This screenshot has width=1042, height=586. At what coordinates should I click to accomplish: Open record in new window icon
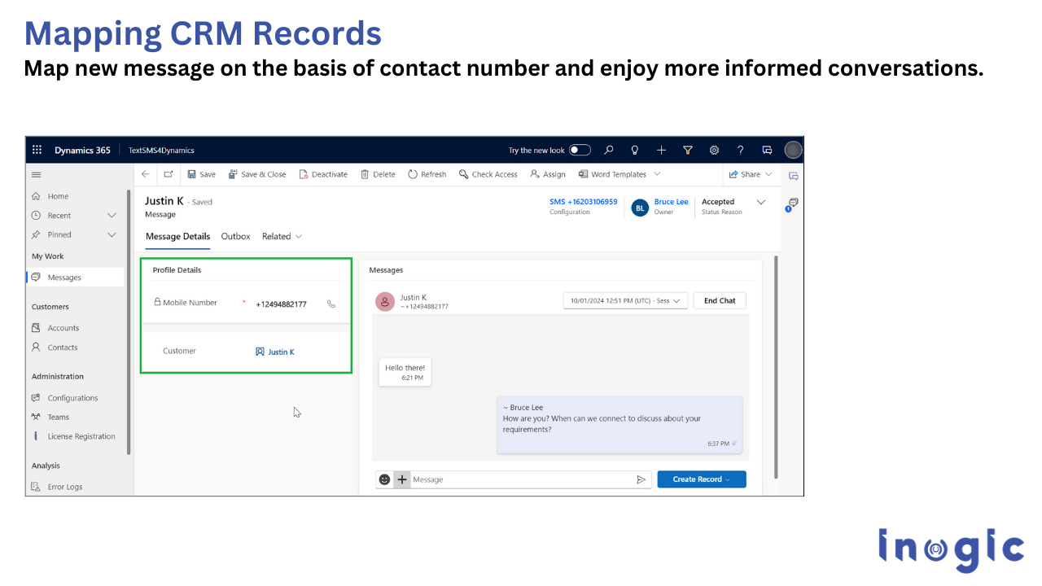(168, 174)
